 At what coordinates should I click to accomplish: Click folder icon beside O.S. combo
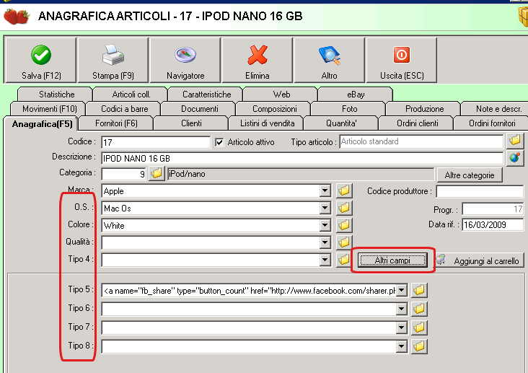[x=344, y=208]
